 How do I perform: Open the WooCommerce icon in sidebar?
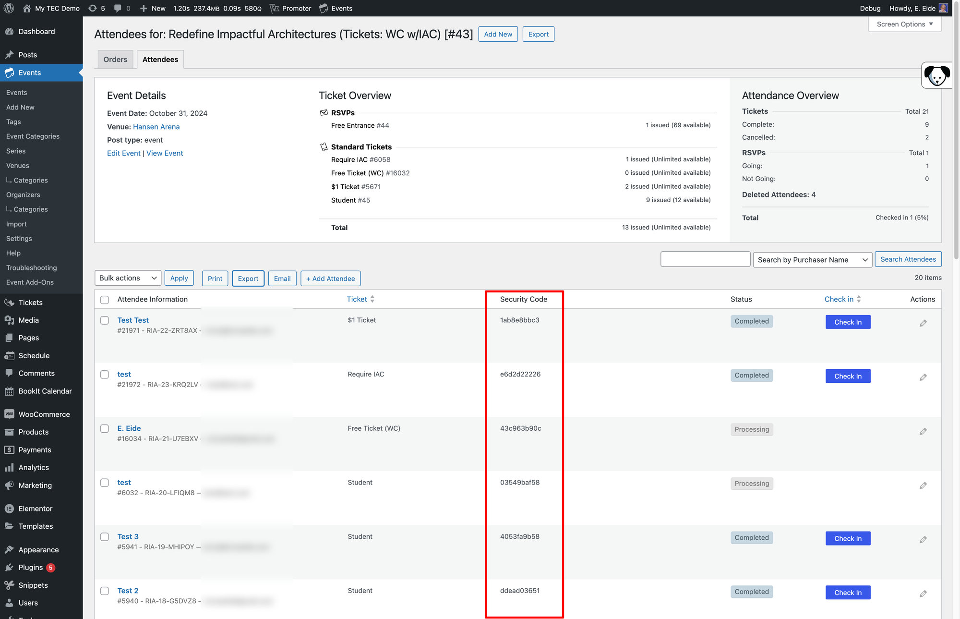[x=9, y=414]
